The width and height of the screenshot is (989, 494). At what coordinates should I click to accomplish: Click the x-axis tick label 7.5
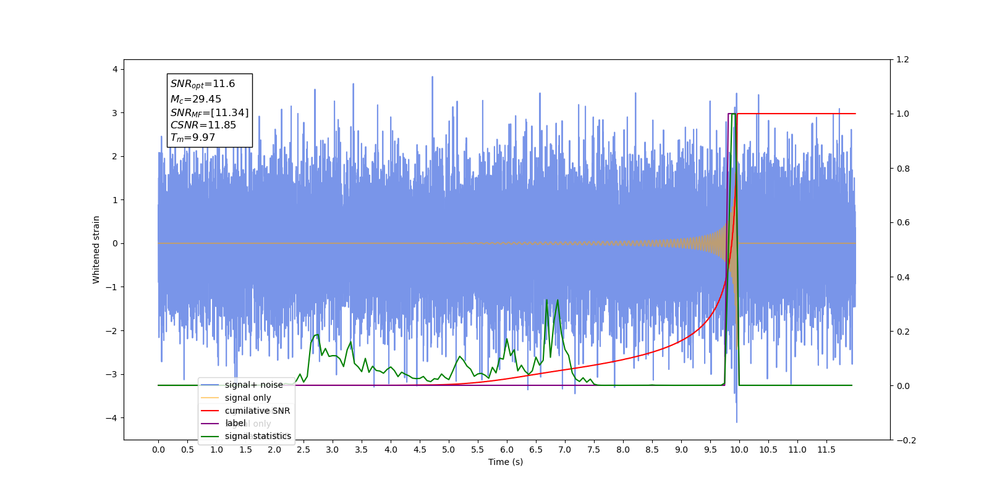pos(594,450)
